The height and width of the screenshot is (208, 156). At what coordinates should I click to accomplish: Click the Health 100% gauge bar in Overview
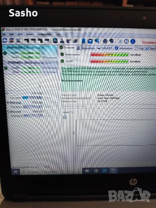click(109, 61)
